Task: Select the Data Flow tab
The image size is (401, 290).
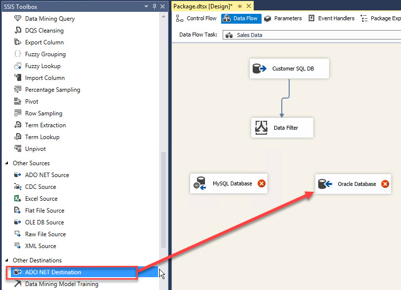Action: tap(241, 18)
